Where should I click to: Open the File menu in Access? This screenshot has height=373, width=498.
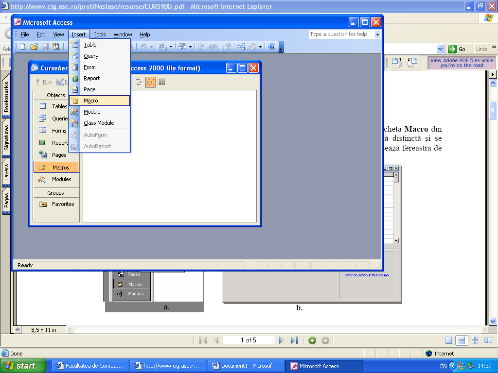[x=25, y=34]
